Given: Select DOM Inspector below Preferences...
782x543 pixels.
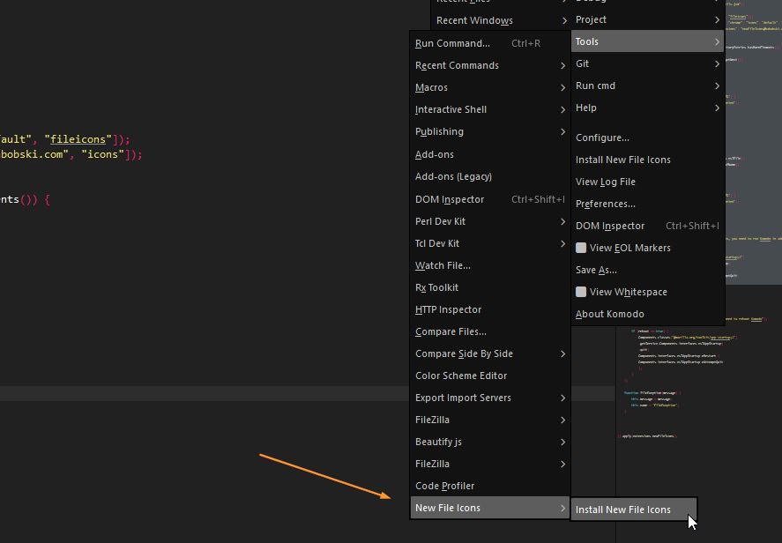Looking at the screenshot, I should click(x=648, y=226).
